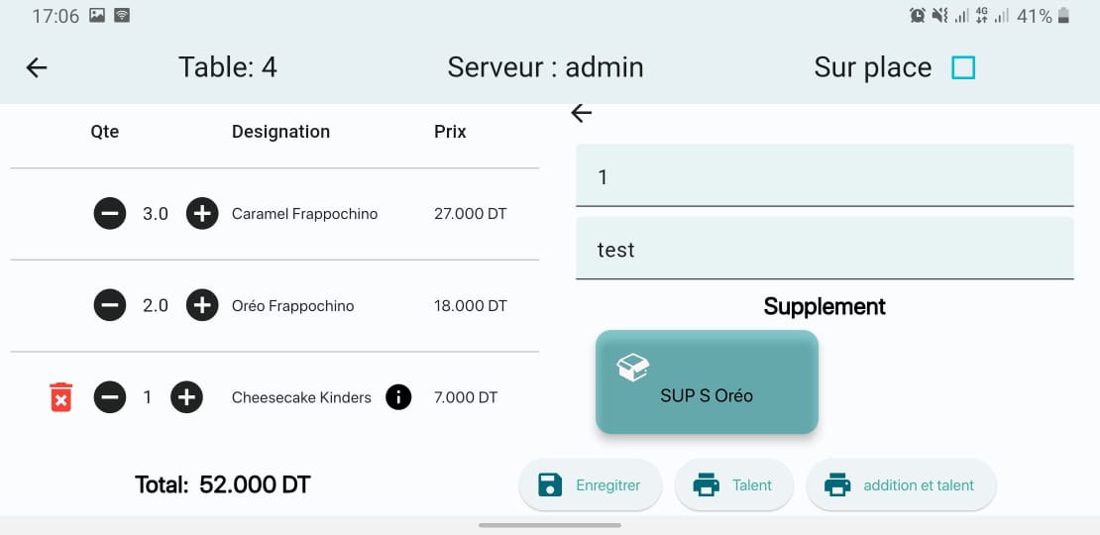Select the SUP S Oréo supplement card

pyautogui.click(x=707, y=382)
